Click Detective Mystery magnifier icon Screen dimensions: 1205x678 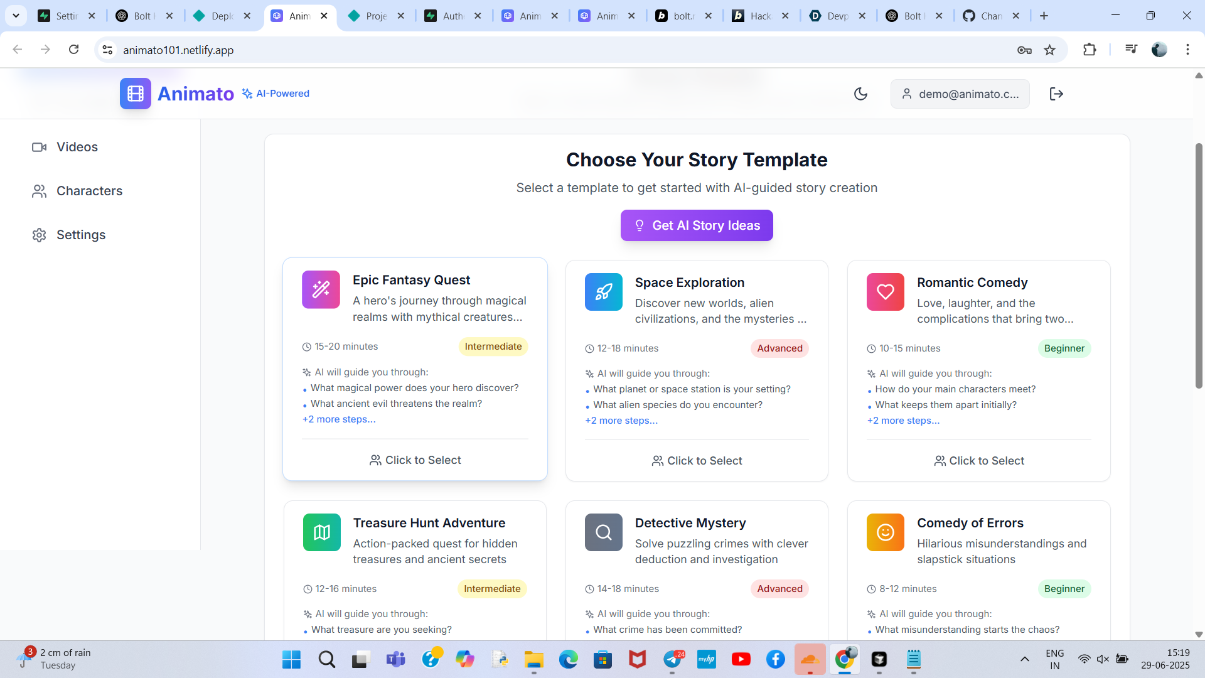coord(603,532)
